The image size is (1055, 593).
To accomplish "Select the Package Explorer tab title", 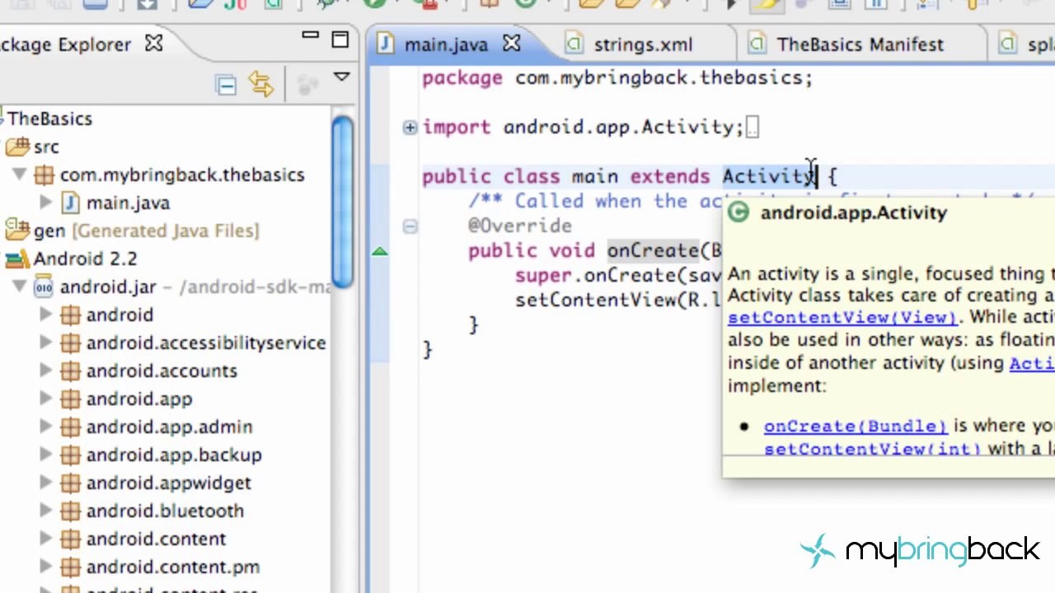I will (66, 44).
